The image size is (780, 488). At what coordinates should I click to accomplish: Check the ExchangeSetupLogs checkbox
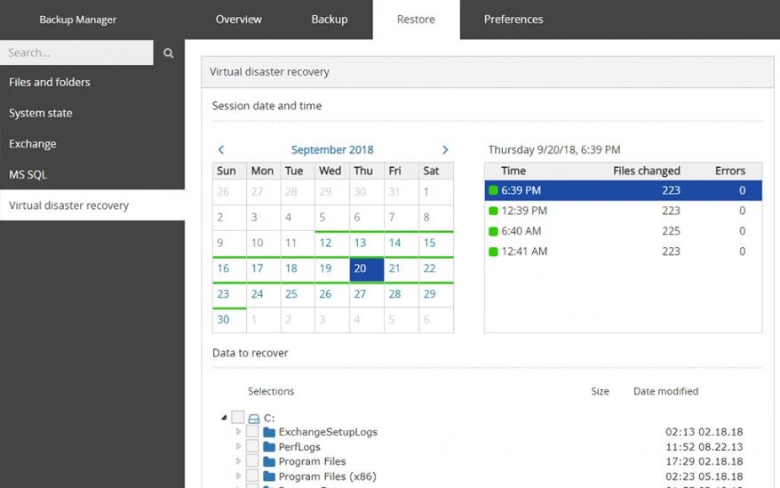(252, 431)
